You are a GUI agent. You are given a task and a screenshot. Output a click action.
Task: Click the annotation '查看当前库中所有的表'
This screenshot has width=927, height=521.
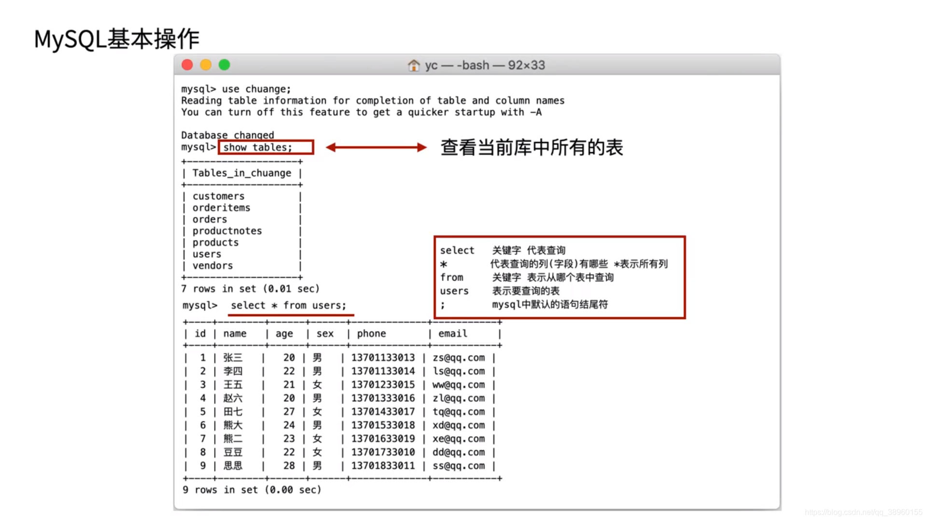532,148
